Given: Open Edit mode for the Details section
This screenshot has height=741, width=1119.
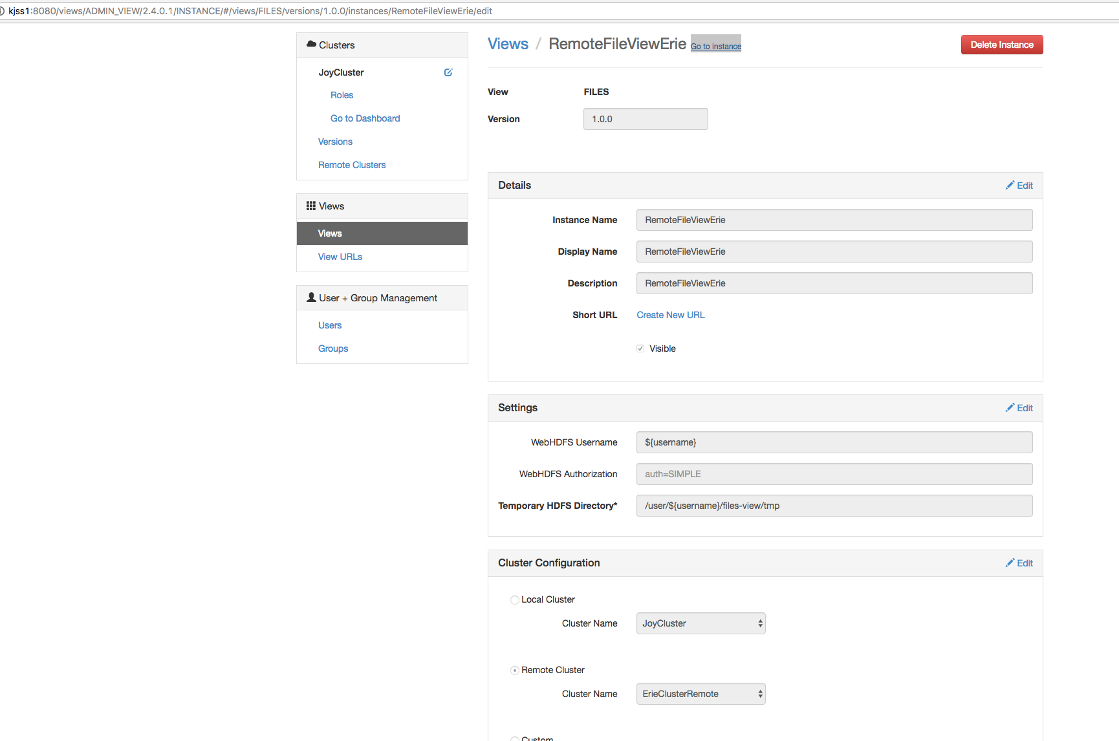Looking at the screenshot, I should 1019,185.
